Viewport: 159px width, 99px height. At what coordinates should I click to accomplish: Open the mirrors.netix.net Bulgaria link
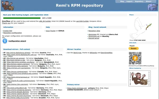[17, 66]
